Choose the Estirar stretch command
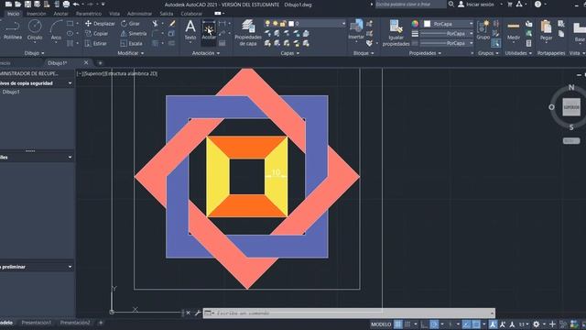 [x=95, y=43]
